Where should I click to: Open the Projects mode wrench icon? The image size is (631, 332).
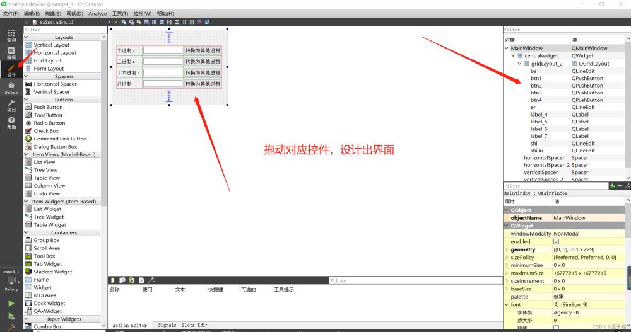(x=11, y=105)
